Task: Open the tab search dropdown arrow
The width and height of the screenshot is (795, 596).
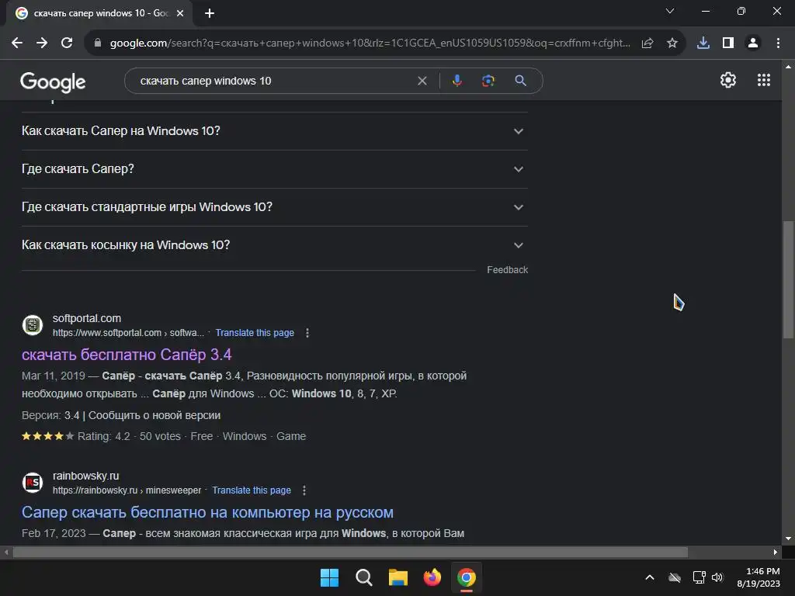Action: pos(670,11)
